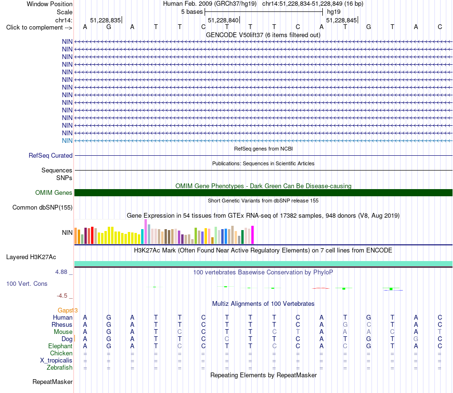Click the Dog species label
The width and height of the screenshot is (453, 393).
tap(67, 339)
